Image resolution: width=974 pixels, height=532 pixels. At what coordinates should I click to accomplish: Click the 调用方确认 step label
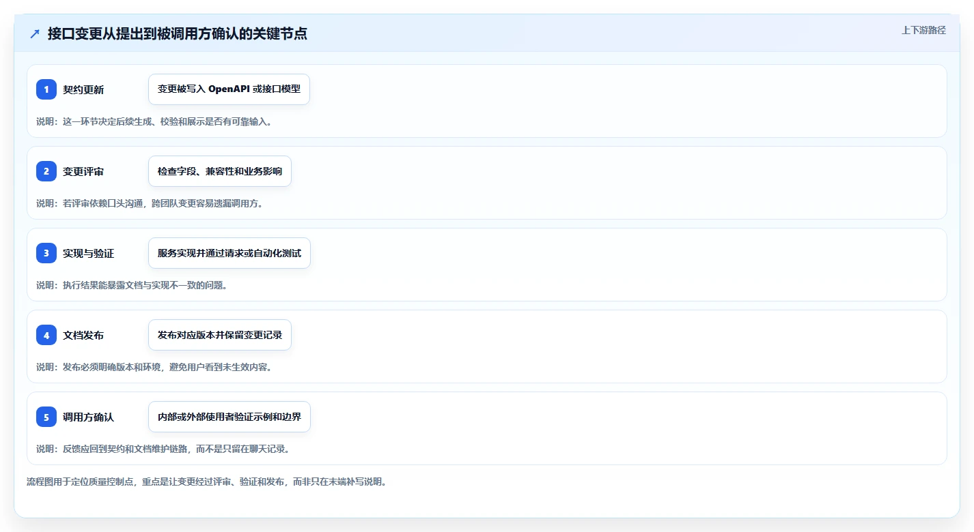point(89,417)
